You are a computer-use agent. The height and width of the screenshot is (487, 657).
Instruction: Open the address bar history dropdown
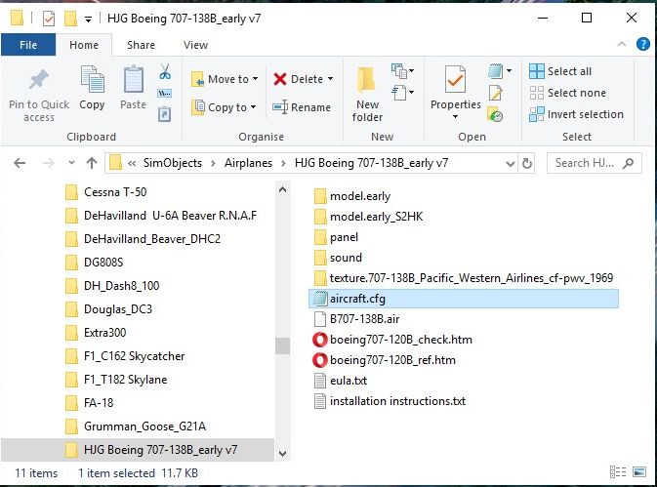tap(510, 163)
